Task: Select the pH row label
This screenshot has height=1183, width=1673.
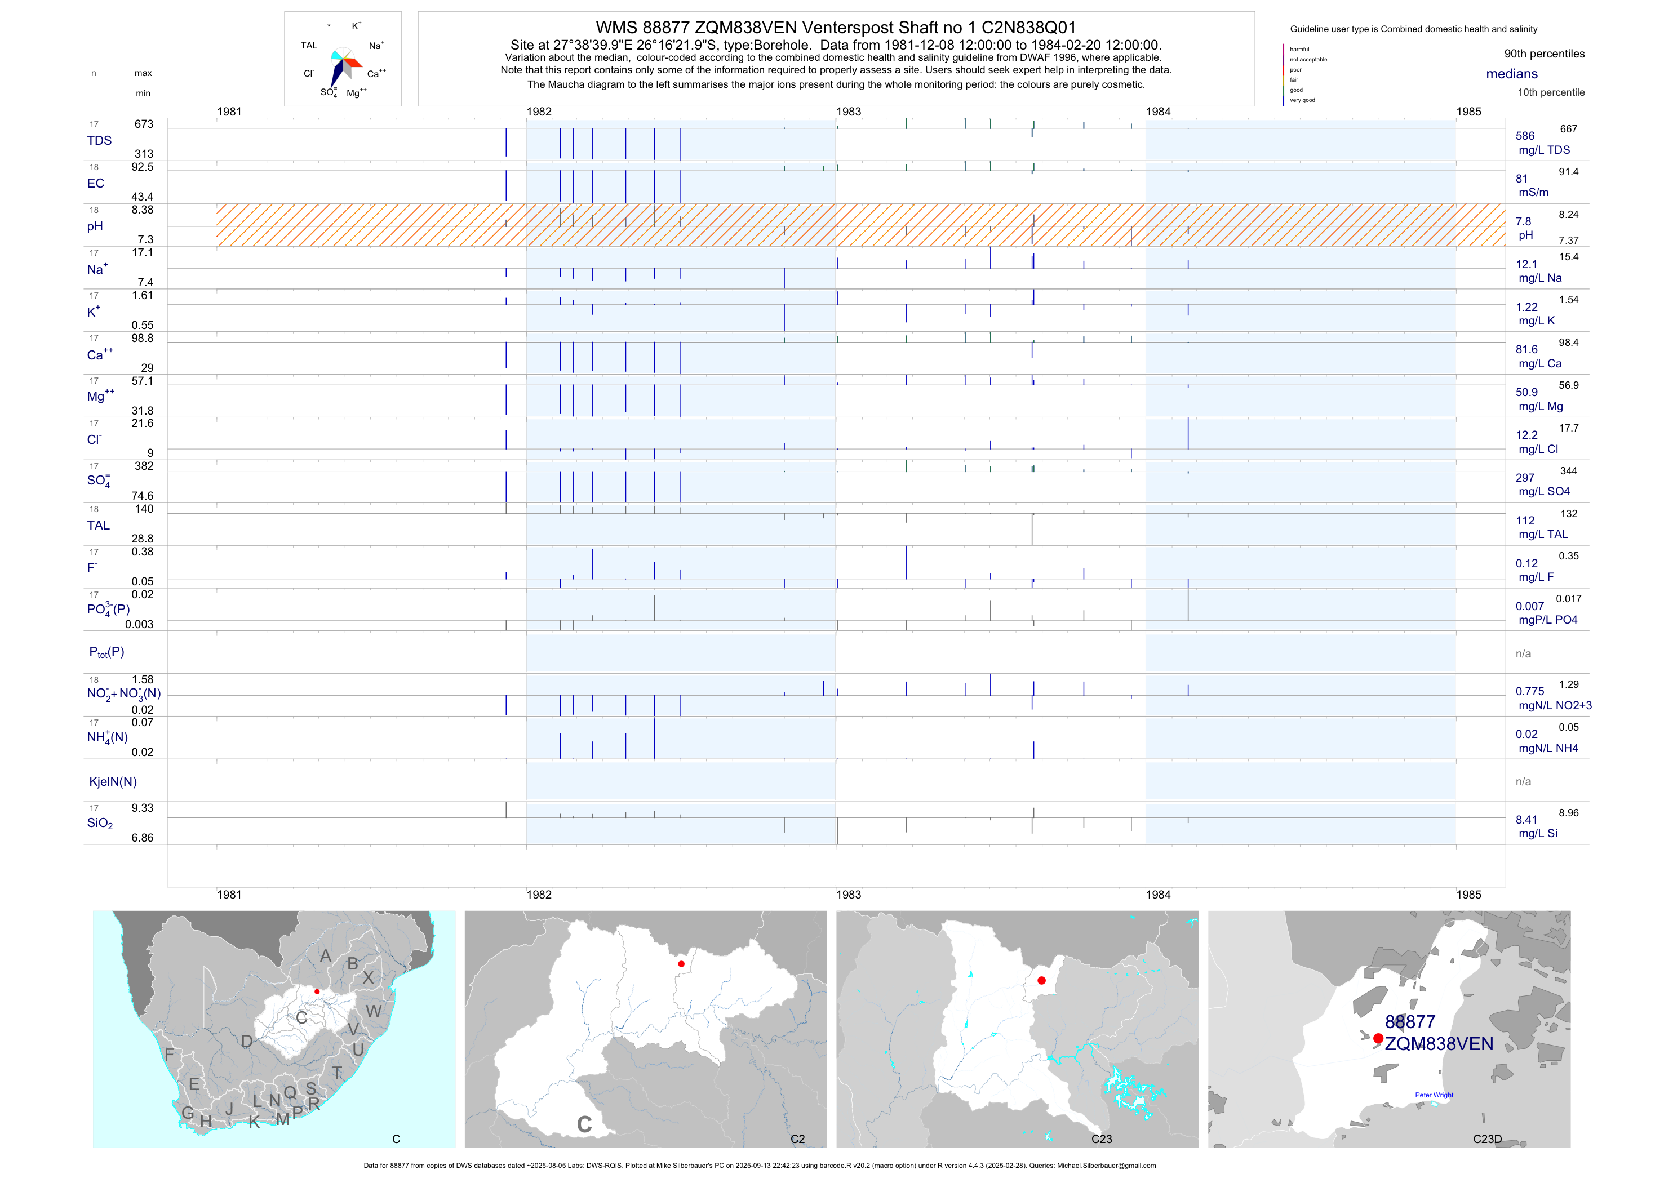Action: point(95,226)
